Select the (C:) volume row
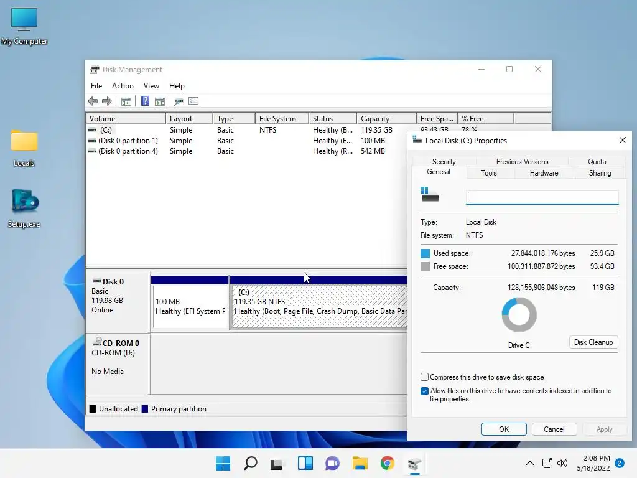 pyautogui.click(x=246, y=130)
